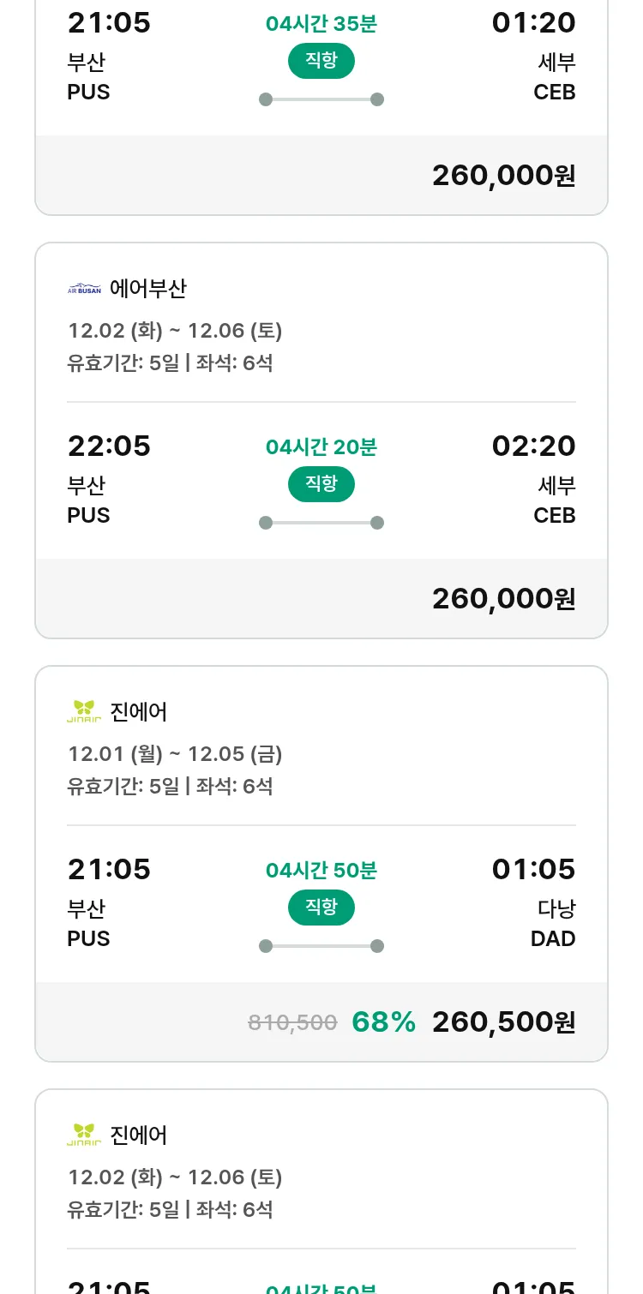Screen dimensions: 643x1294
Task: Tap the 직항 badge on the Da Nang flight
Action: 321,908
